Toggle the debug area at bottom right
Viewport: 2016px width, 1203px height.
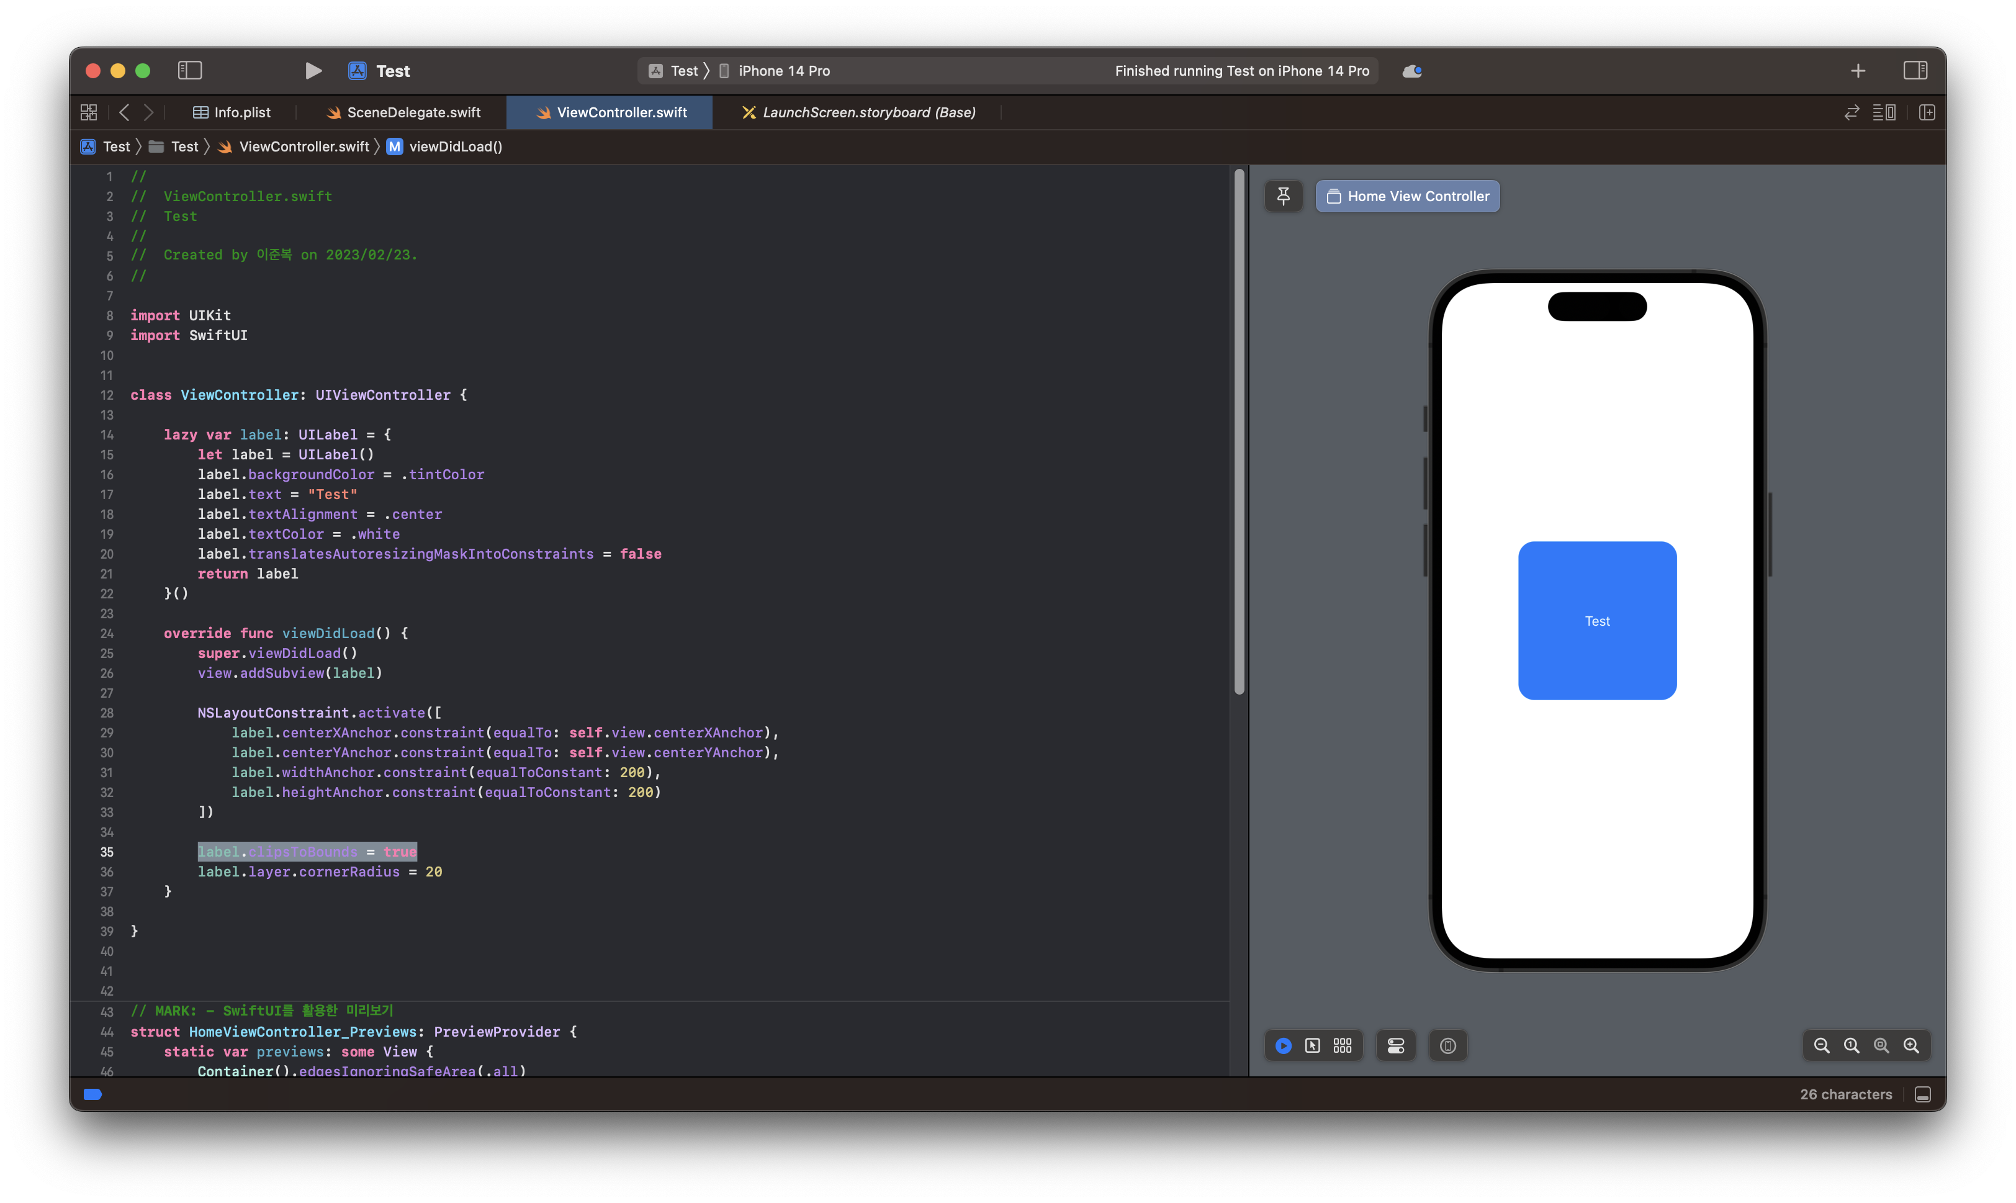tap(1922, 1094)
